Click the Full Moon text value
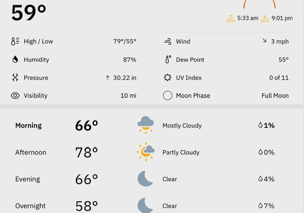 [275, 96]
